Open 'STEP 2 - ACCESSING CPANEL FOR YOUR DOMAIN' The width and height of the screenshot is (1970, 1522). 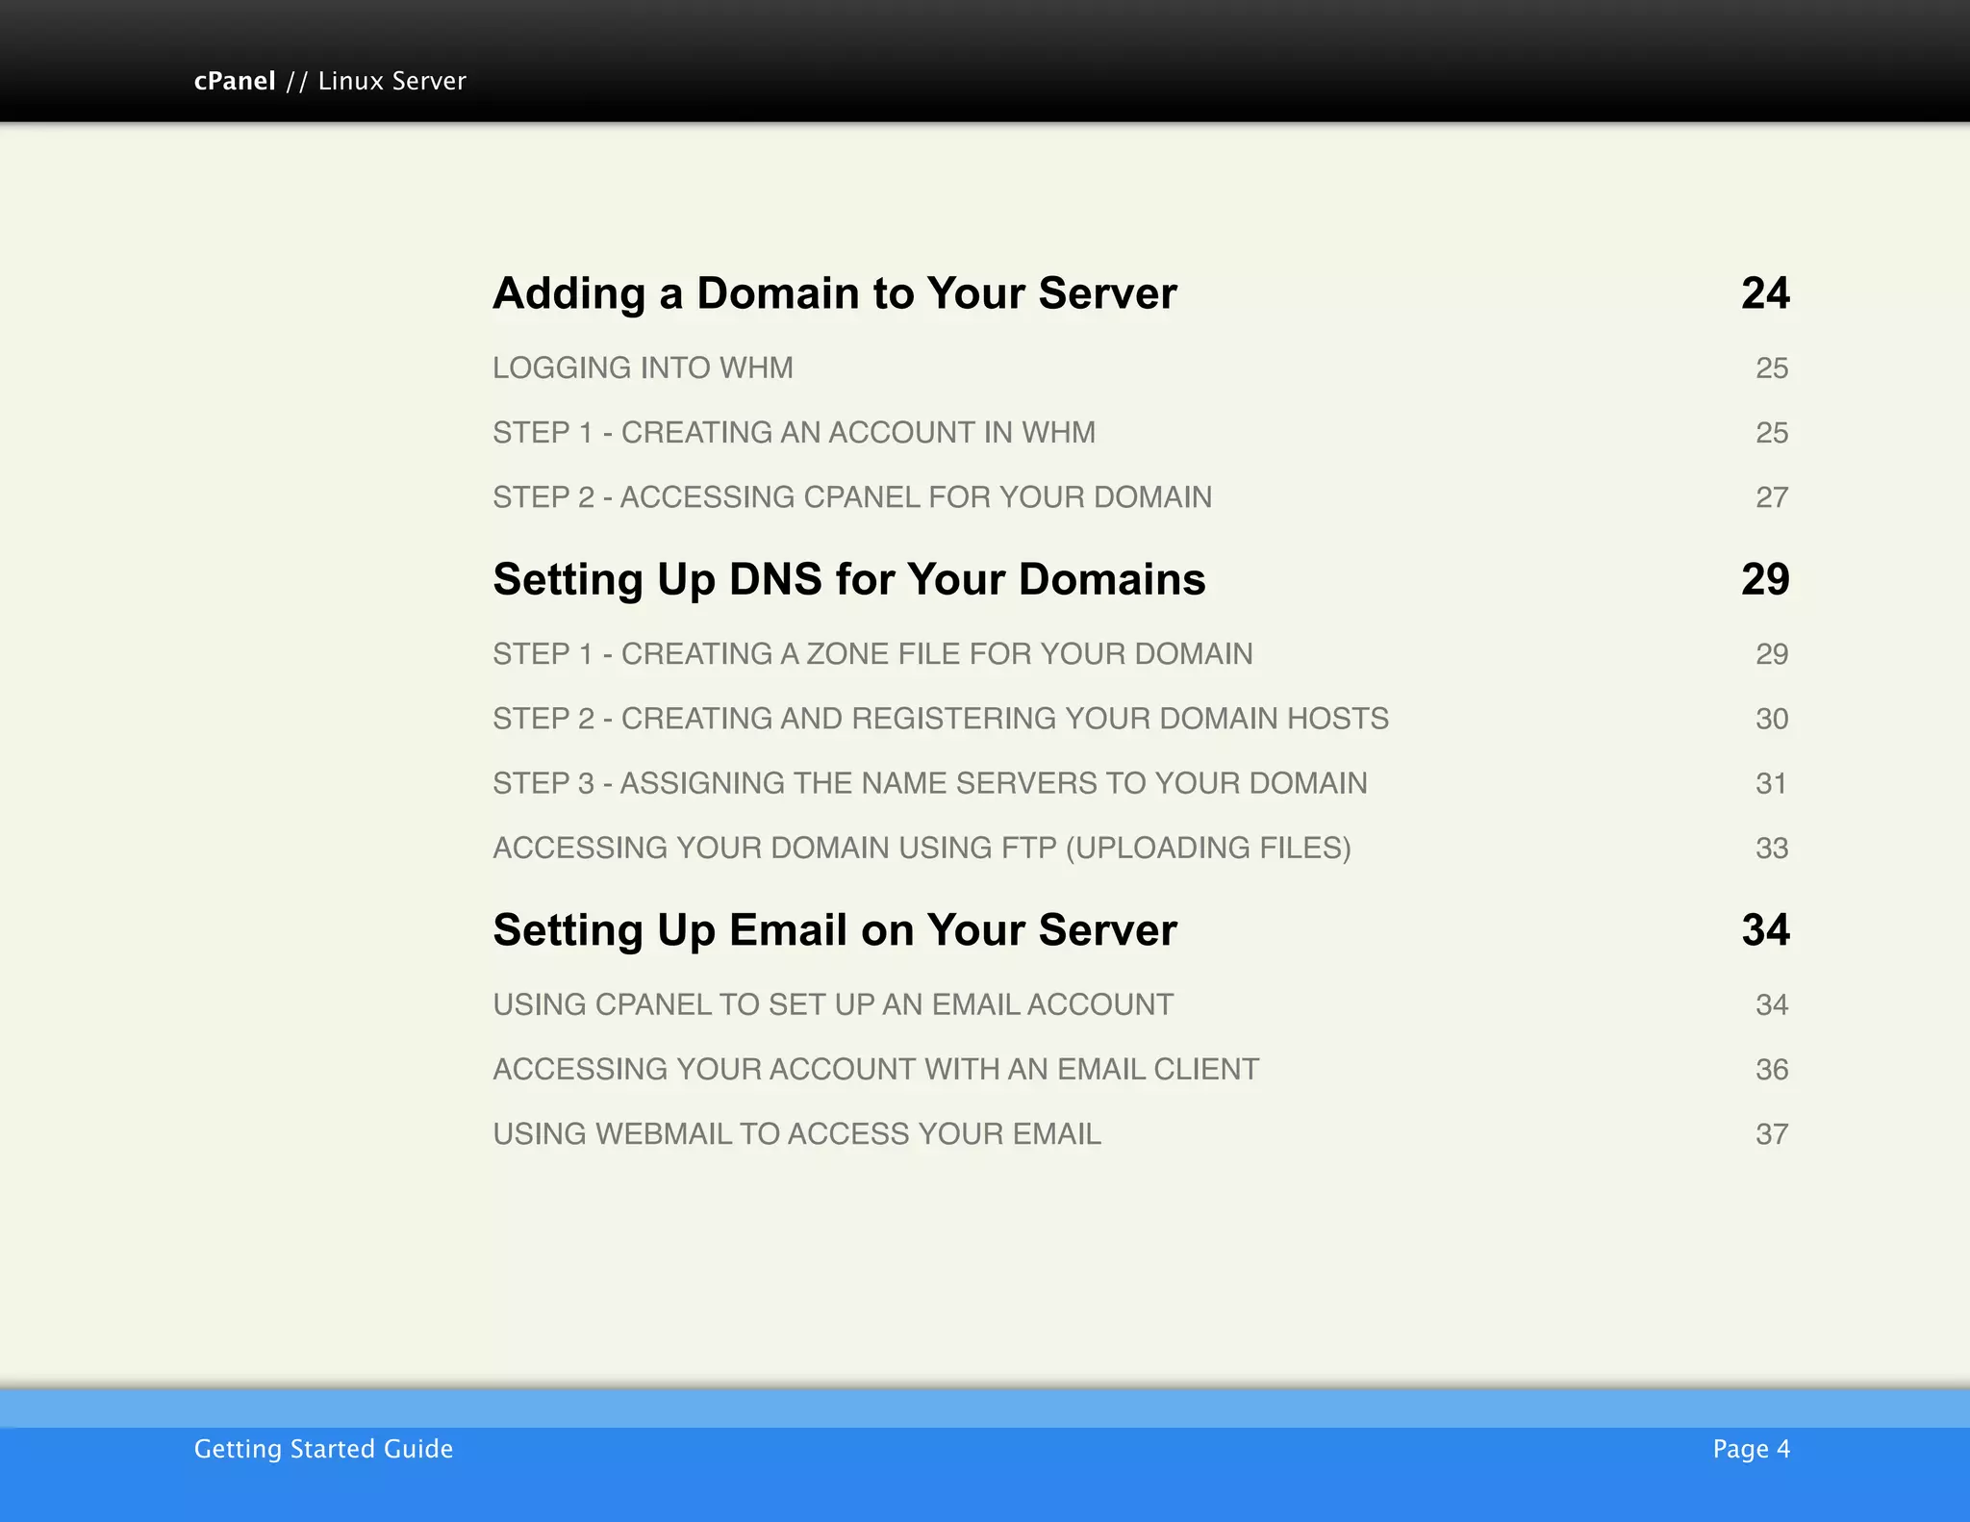pos(852,496)
